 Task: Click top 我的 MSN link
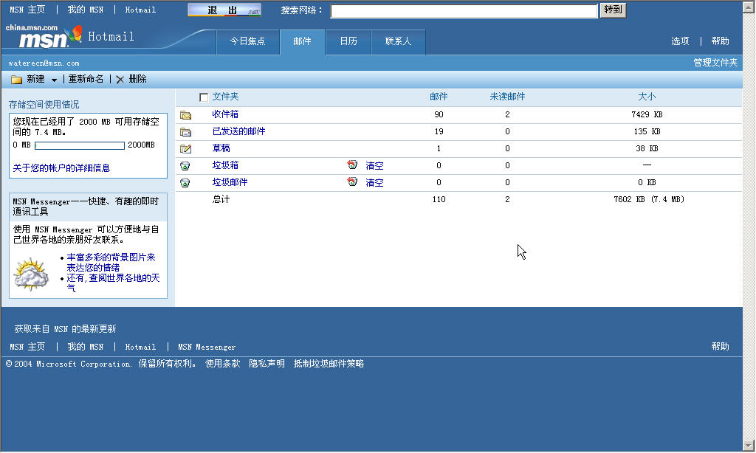[x=86, y=10]
